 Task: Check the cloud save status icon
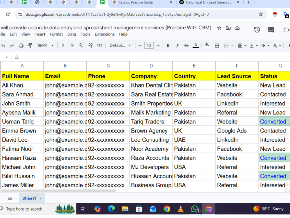(x=237, y=28)
